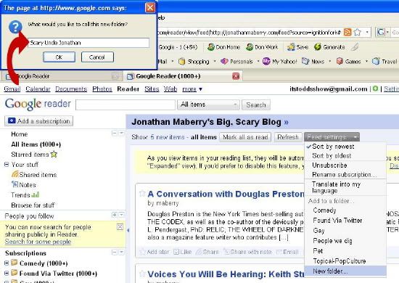The height and width of the screenshot is (283, 399).
Task: Click Mark all as read button
Action: 245,137
